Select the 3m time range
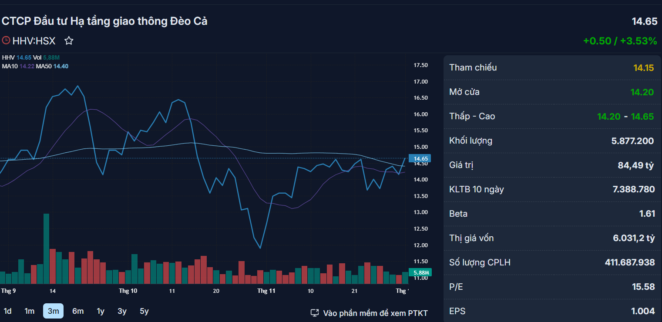This screenshot has height=322, width=662. 53,311
